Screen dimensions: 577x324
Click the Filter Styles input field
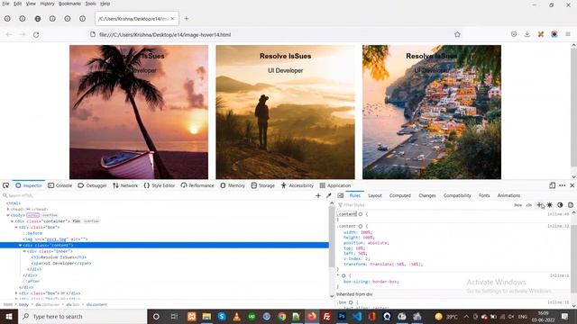pos(423,205)
